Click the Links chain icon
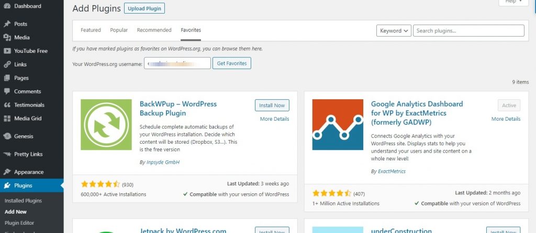 pos(7,64)
